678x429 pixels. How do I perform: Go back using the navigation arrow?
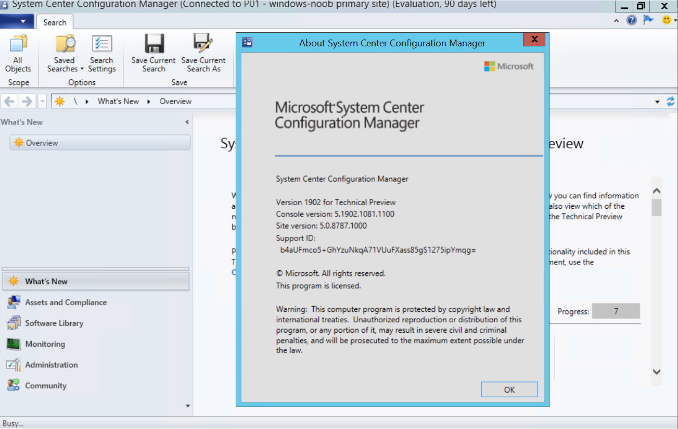[x=9, y=102]
